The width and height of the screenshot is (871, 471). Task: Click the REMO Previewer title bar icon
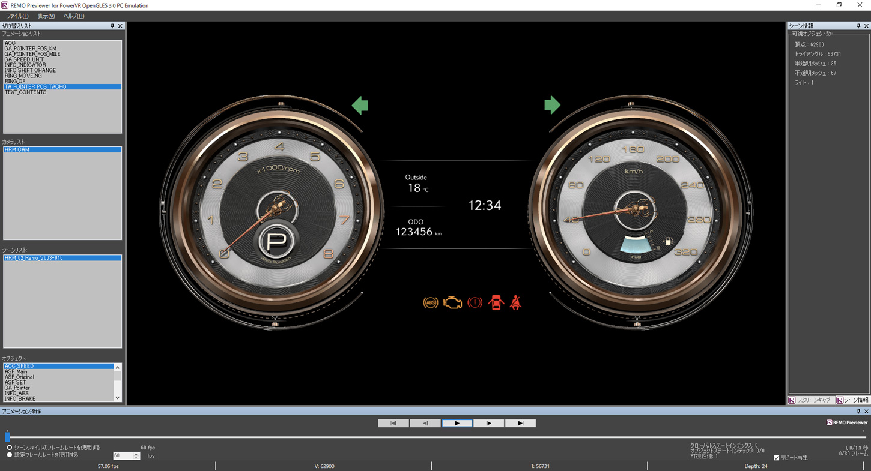5,5
